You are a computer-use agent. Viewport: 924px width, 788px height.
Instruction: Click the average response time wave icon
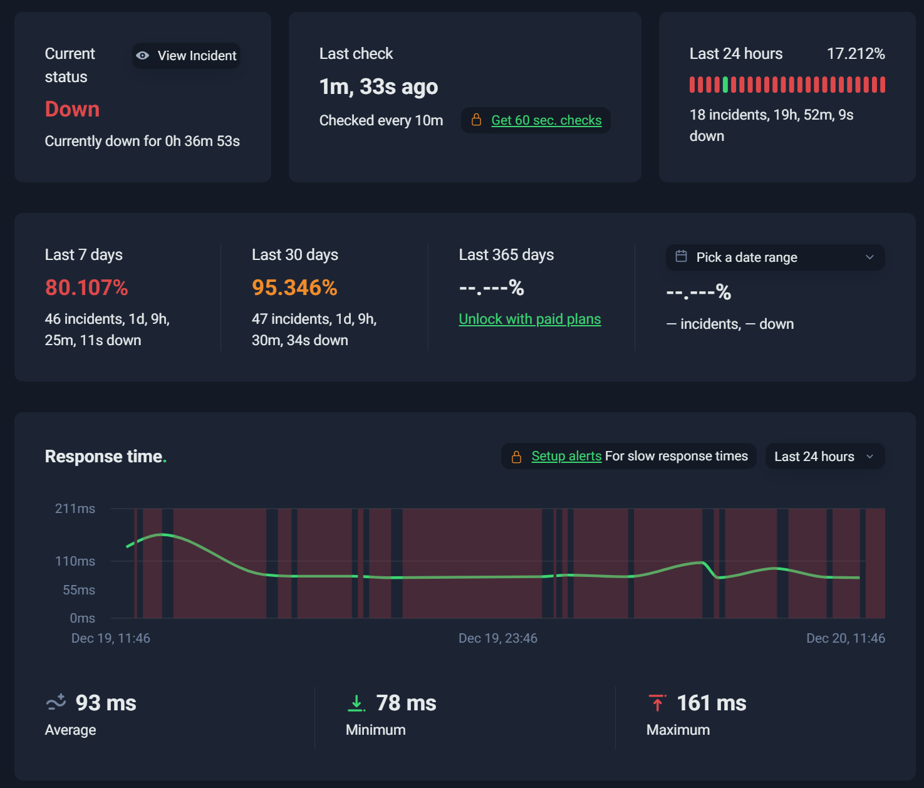[56, 702]
